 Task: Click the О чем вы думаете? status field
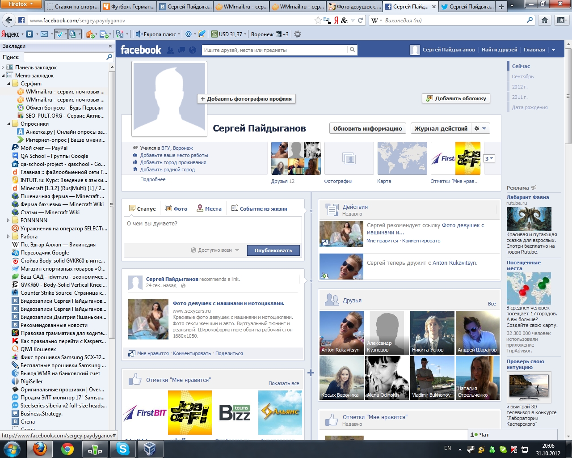click(213, 230)
